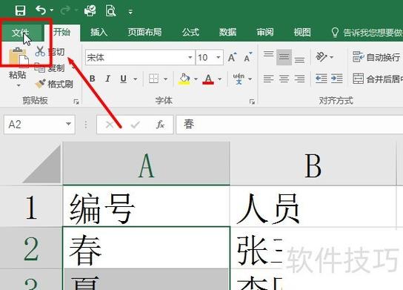Screen dimensions: 403x290
Task: Click the Tell Me lightbulb search box
Action: [x=367, y=33]
